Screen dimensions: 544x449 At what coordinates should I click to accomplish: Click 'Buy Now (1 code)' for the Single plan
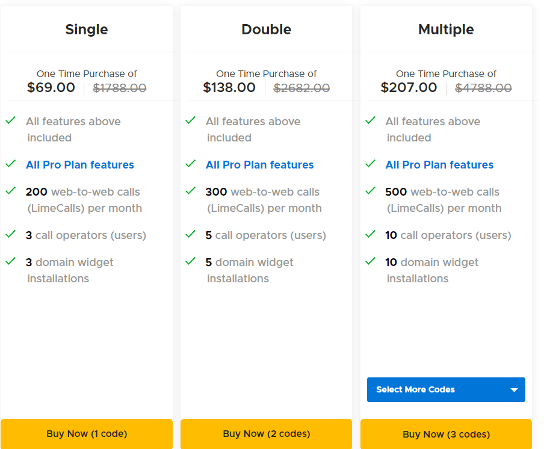pos(86,433)
